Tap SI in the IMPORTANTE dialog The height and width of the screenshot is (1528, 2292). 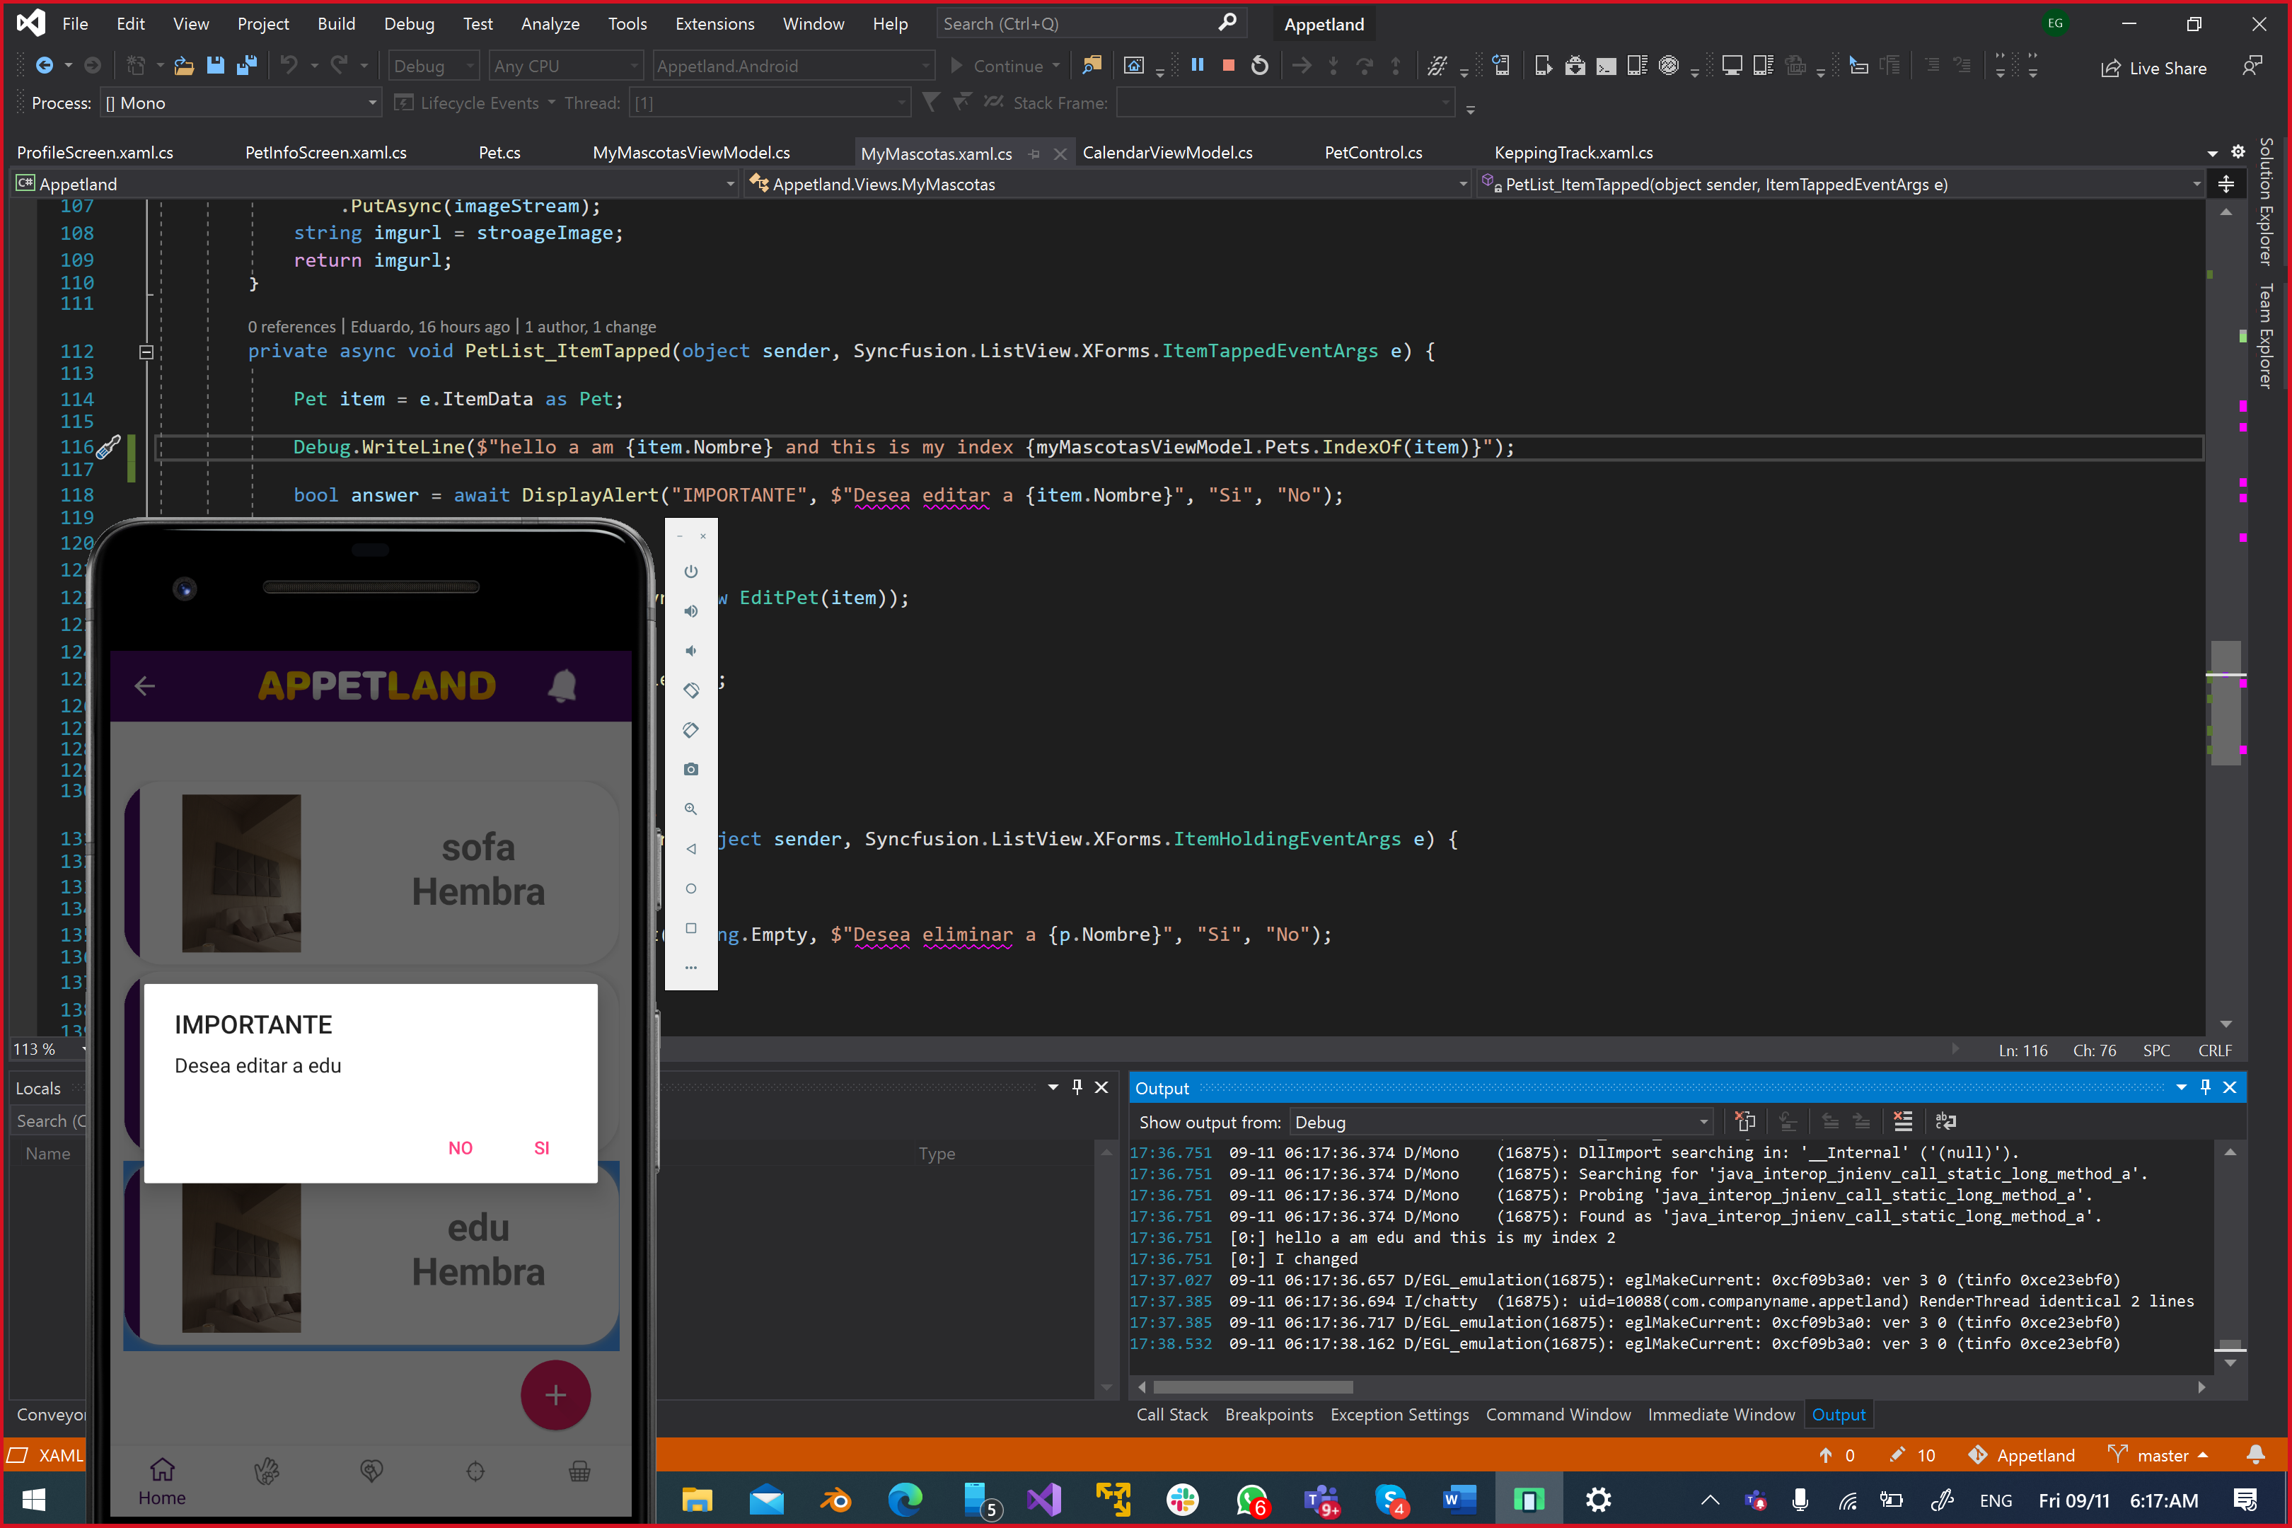coord(542,1148)
